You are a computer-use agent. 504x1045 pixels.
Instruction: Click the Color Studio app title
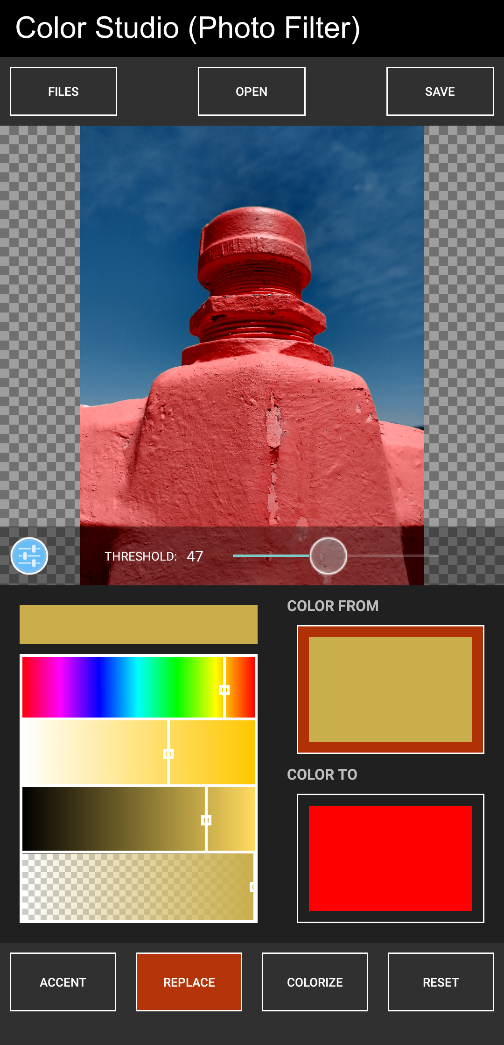pos(188,28)
